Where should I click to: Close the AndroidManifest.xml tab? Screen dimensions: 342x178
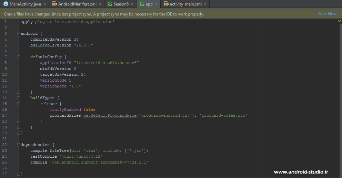(100, 4)
